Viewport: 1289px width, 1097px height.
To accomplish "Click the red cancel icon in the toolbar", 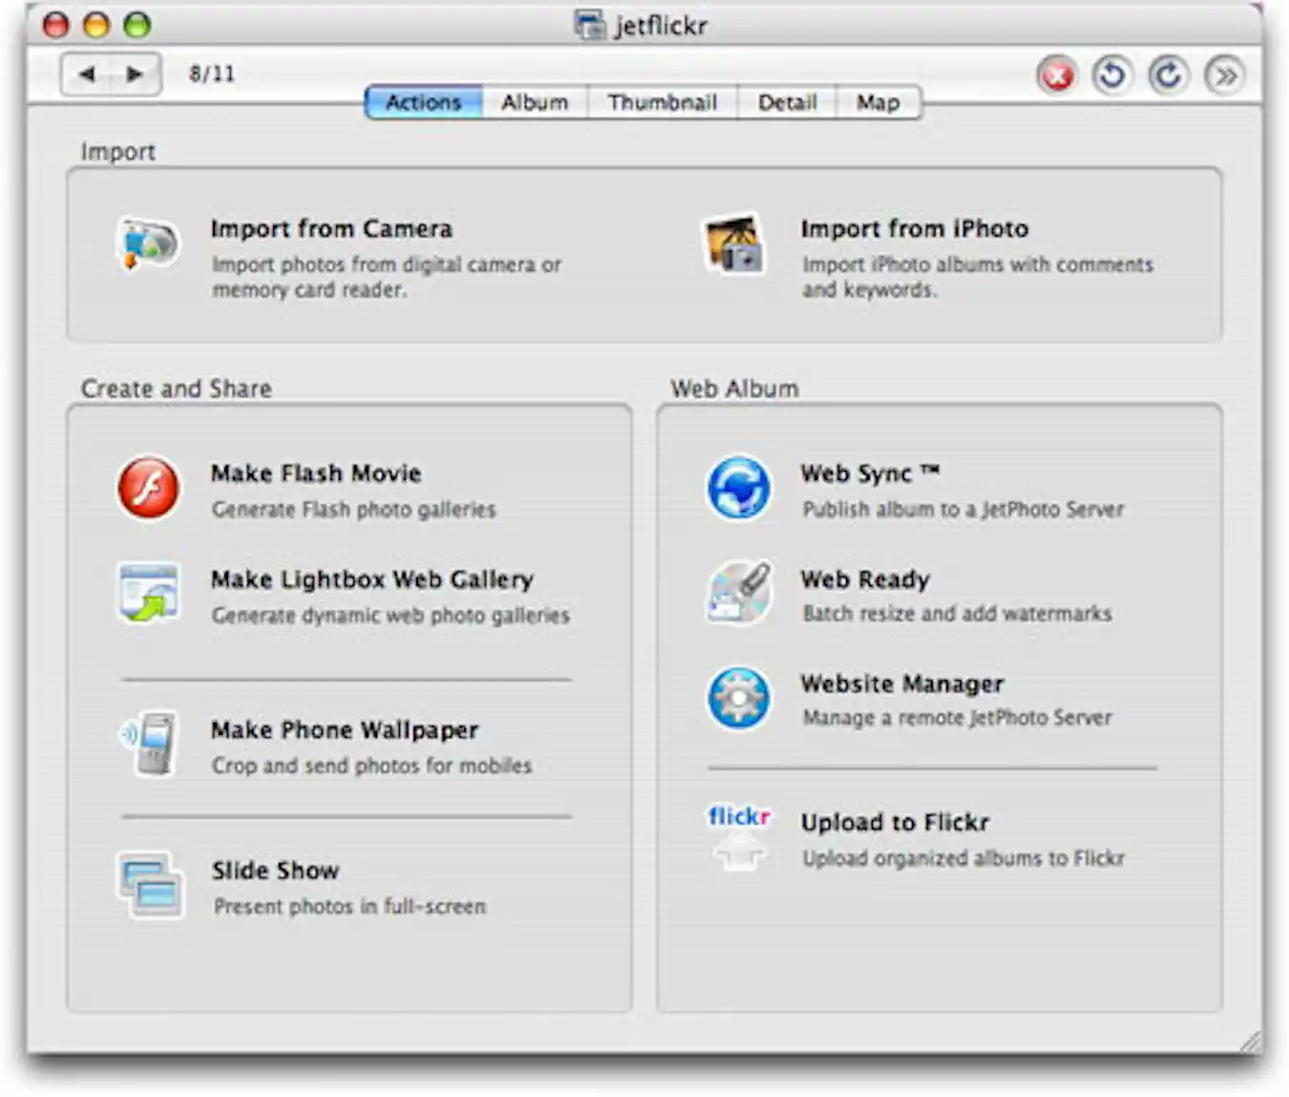I will [1055, 75].
